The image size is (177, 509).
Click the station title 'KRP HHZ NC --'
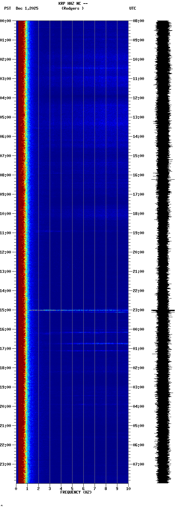coord(73,4)
